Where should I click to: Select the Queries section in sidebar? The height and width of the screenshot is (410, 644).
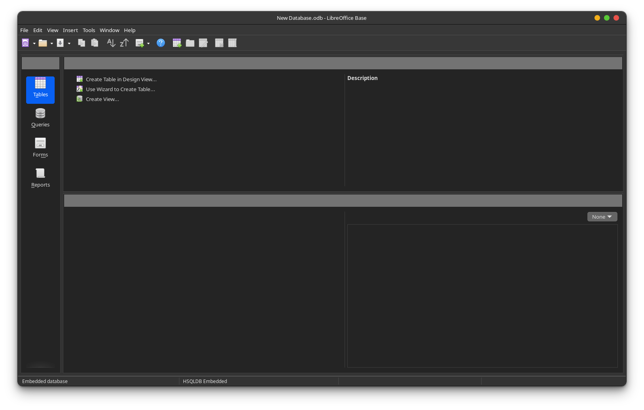pyautogui.click(x=40, y=118)
